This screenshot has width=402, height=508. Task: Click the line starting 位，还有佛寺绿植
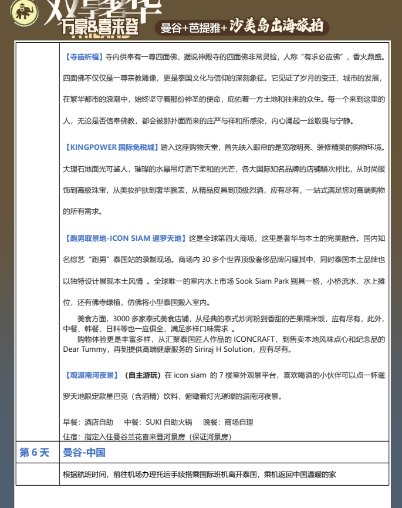click(x=137, y=302)
